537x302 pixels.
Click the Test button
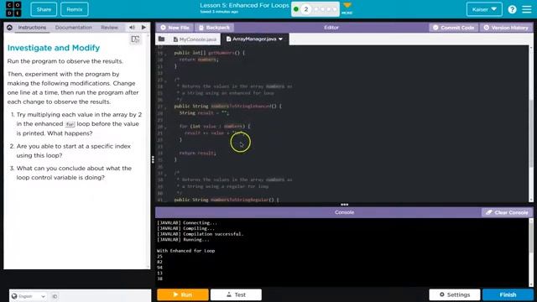point(236,294)
